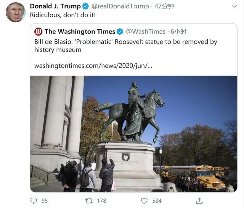Viewport: 244px width, 208px height.
Task: Expand the tweet options chevron
Action: pyautogui.click(x=234, y=6)
